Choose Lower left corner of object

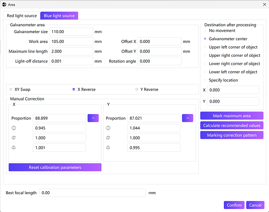point(205,72)
